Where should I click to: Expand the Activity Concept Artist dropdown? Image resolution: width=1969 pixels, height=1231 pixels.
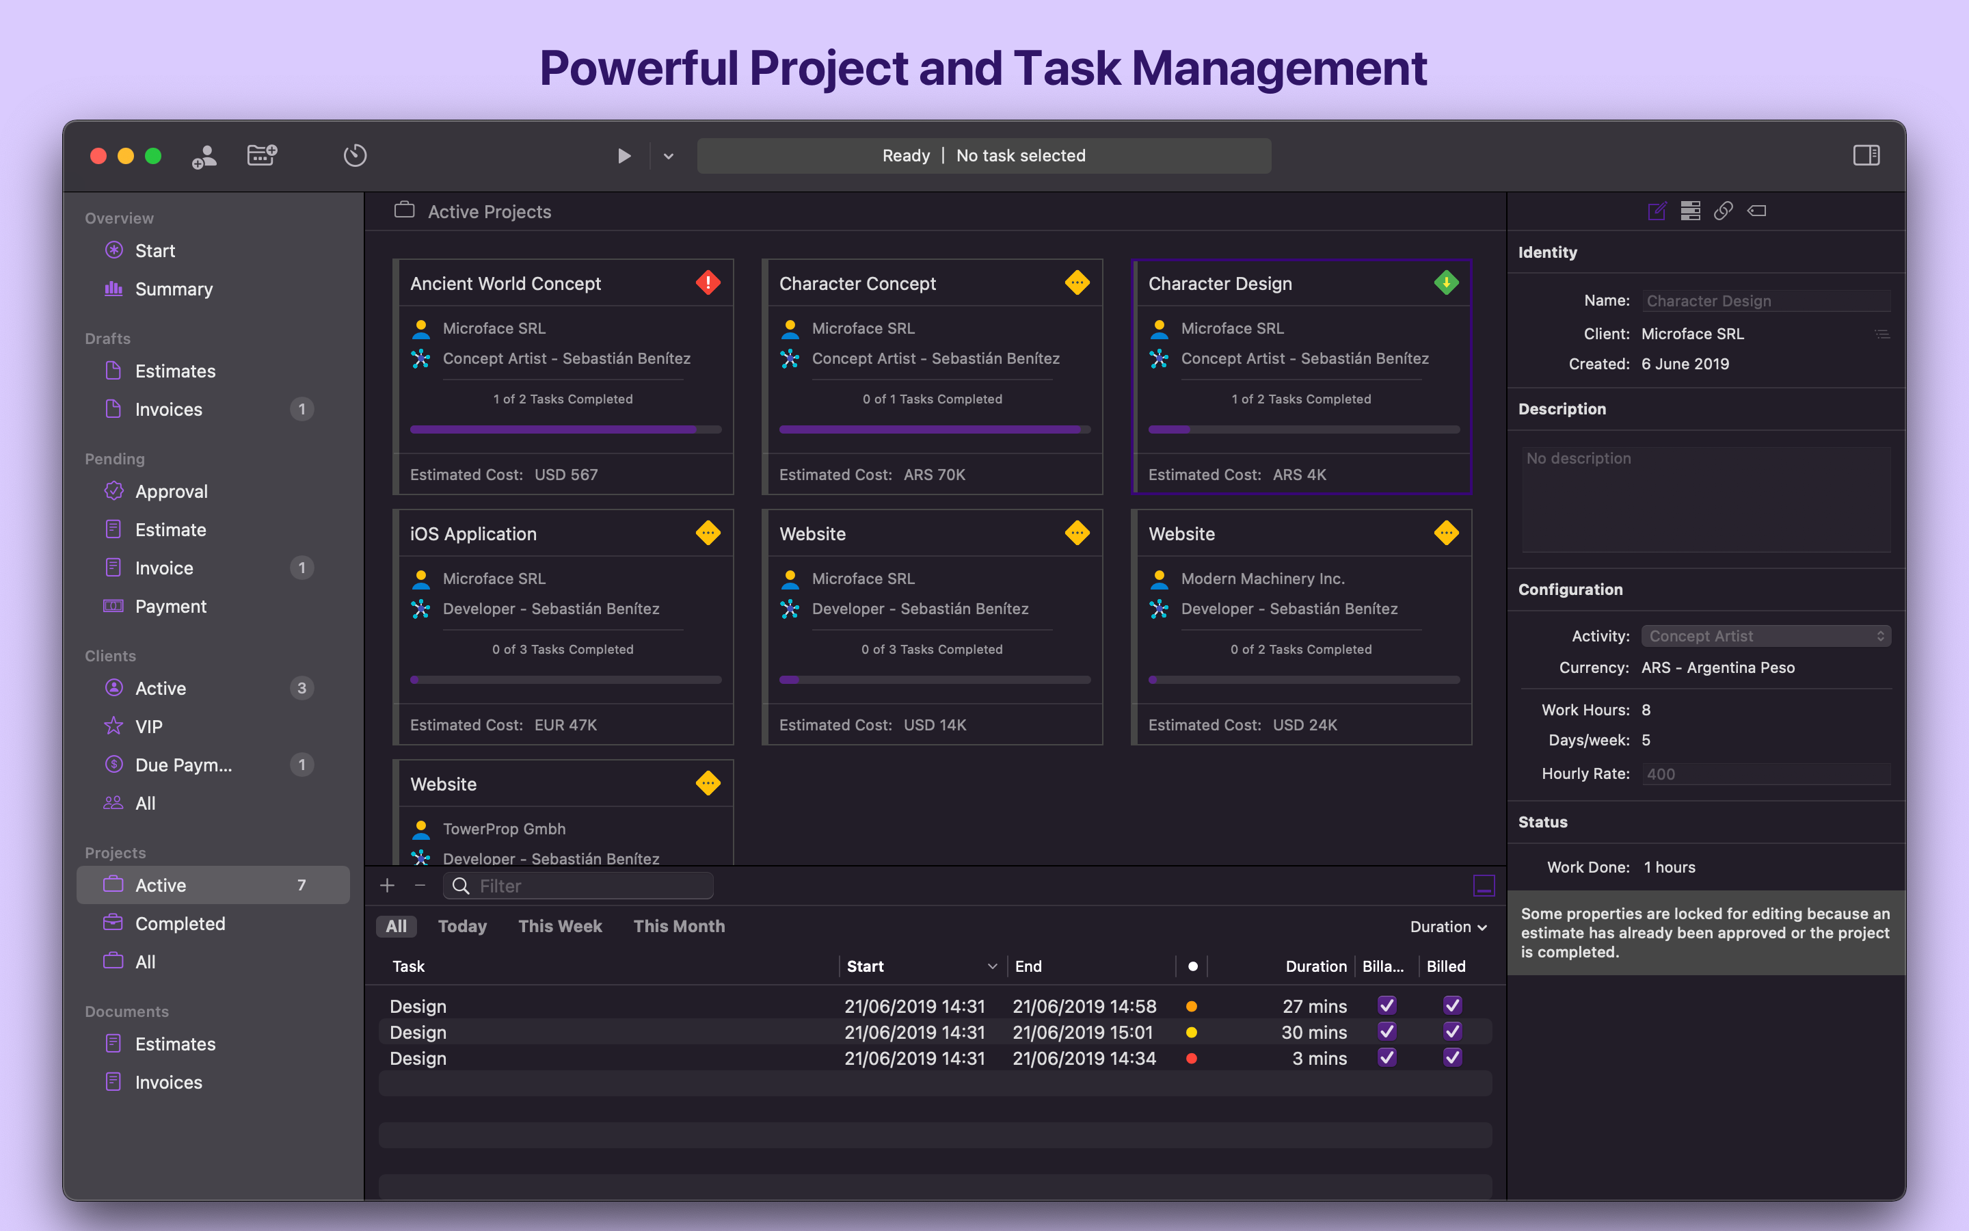tap(1765, 636)
